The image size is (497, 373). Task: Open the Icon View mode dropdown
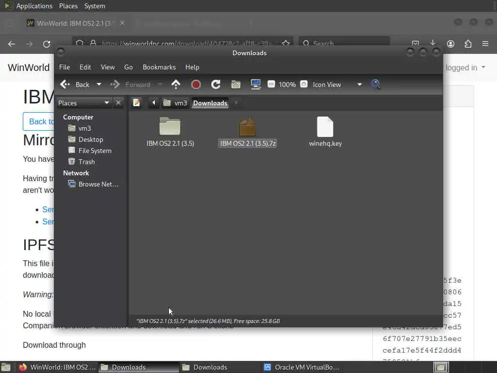pyautogui.click(x=337, y=85)
